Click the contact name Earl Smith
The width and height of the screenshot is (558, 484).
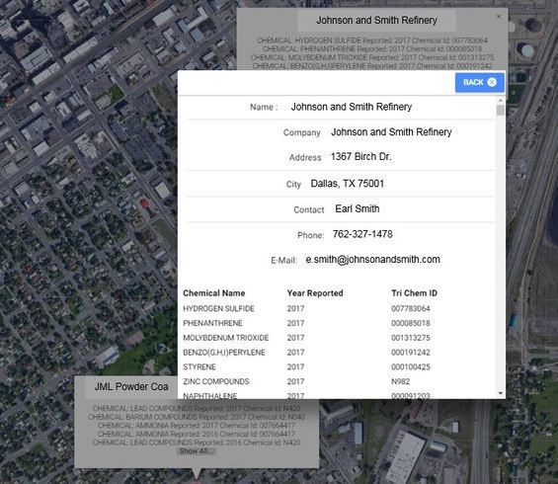(358, 208)
